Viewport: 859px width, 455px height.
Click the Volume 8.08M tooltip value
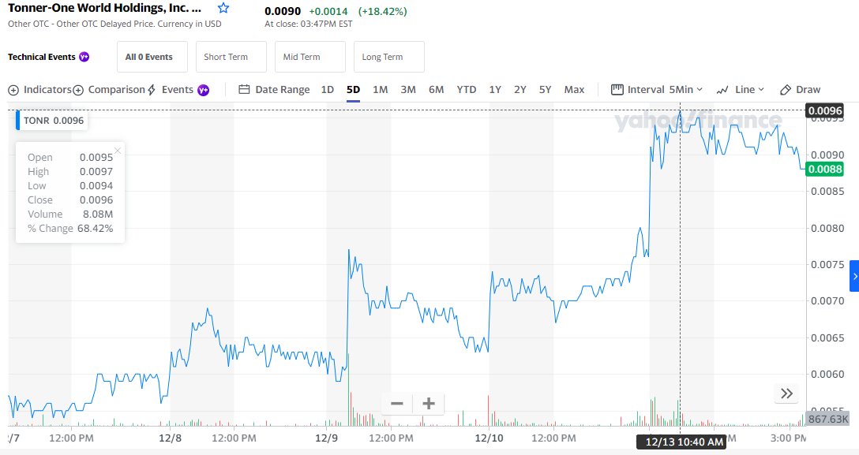pos(98,214)
